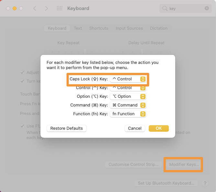The width and height of the screenshot is (216, 192).
Task: Click the magnifying glass search icon
Action: tap(165, 9)
